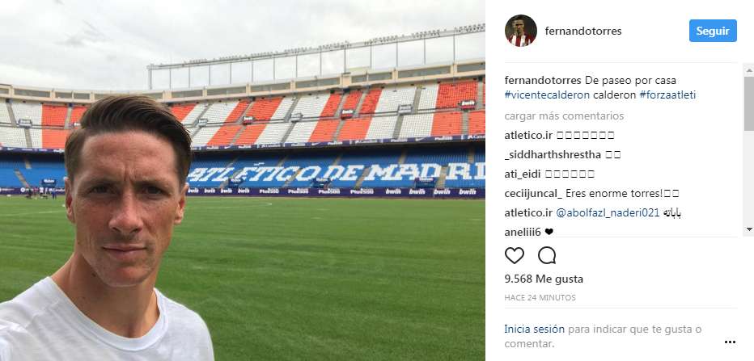Click the scrollbar down arrow
754x361 pixels.
748,229
